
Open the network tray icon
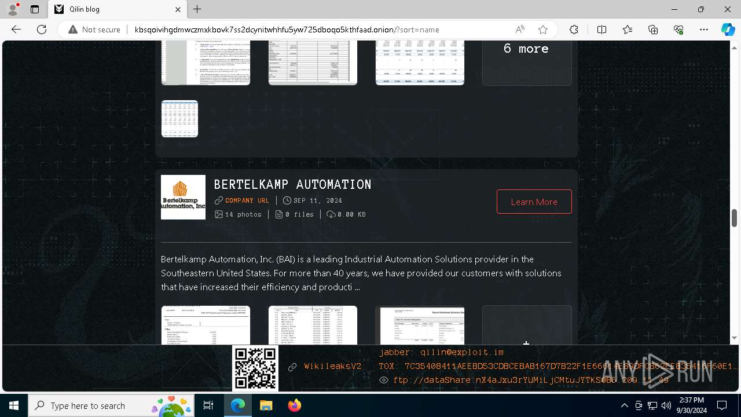pos(652,405)
